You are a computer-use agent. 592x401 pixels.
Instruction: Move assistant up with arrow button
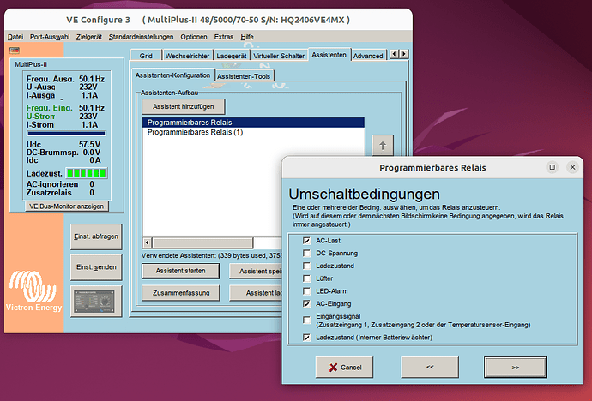pyautogui.click(x=383, y=146)
